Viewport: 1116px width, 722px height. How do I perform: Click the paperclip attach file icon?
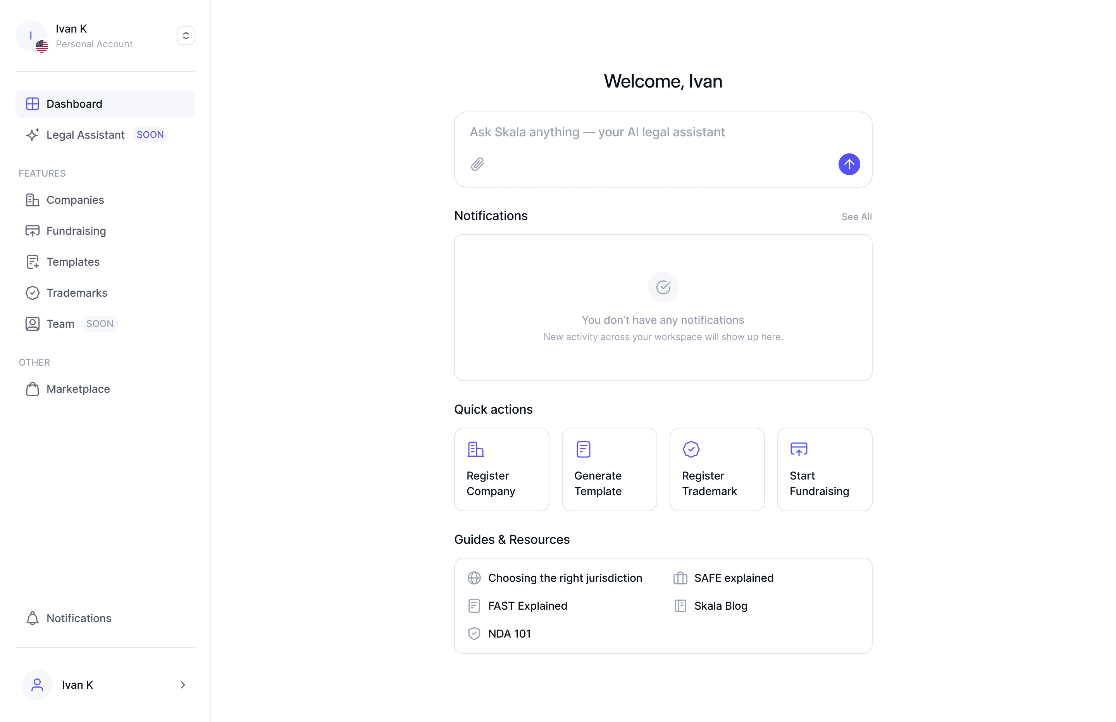pyautogui.click(x=477, y=165)
